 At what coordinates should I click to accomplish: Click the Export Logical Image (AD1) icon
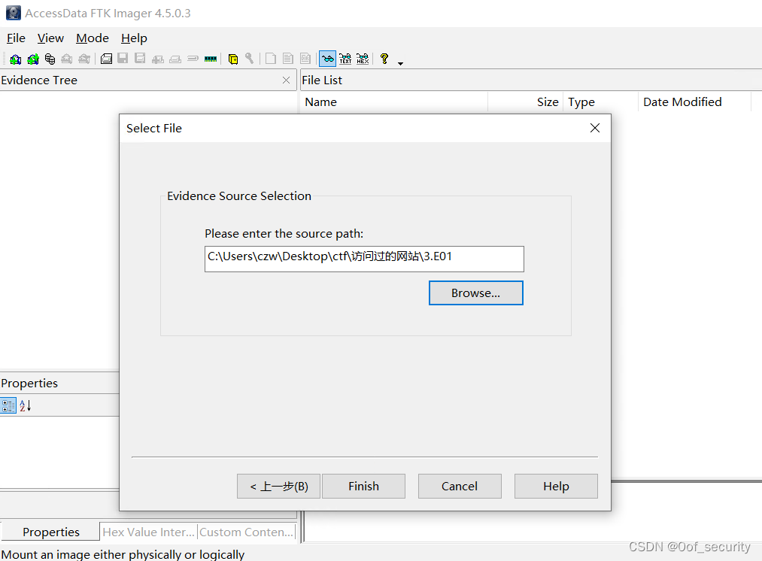(140, 59)
